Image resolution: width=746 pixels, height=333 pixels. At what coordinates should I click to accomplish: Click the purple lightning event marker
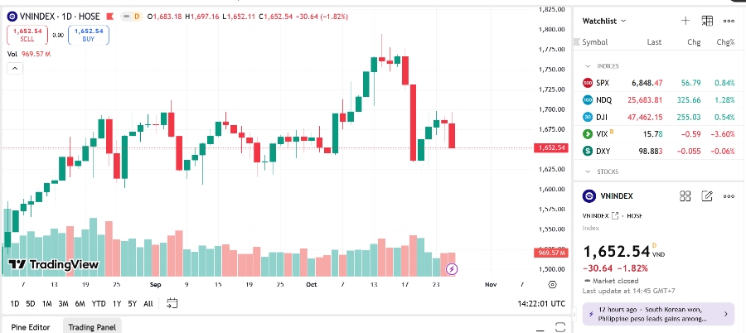click(x=452, y=269)
